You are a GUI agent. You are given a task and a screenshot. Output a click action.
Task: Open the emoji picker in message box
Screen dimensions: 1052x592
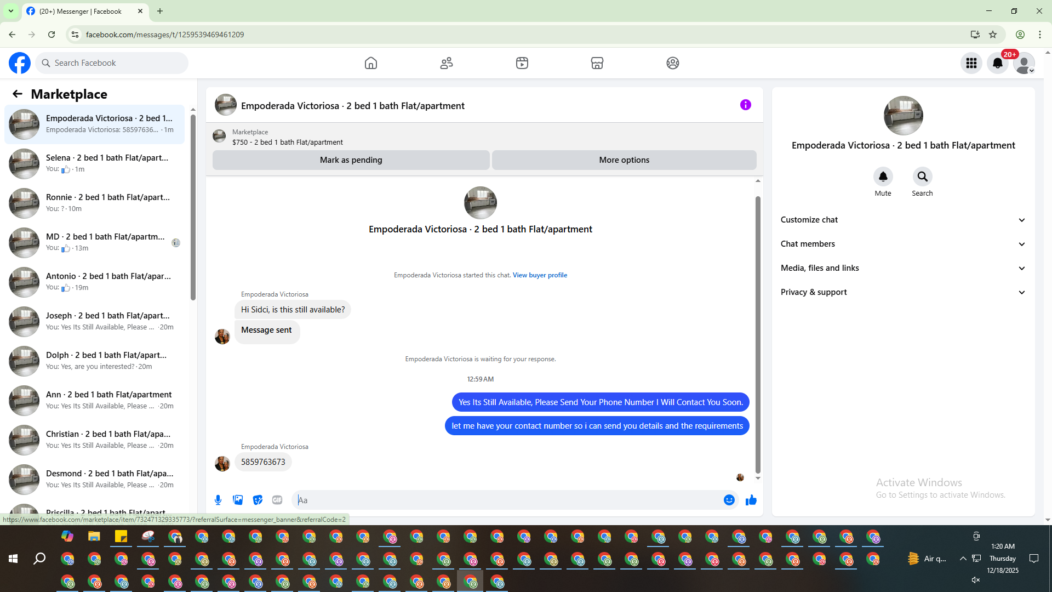coord(729,500)
